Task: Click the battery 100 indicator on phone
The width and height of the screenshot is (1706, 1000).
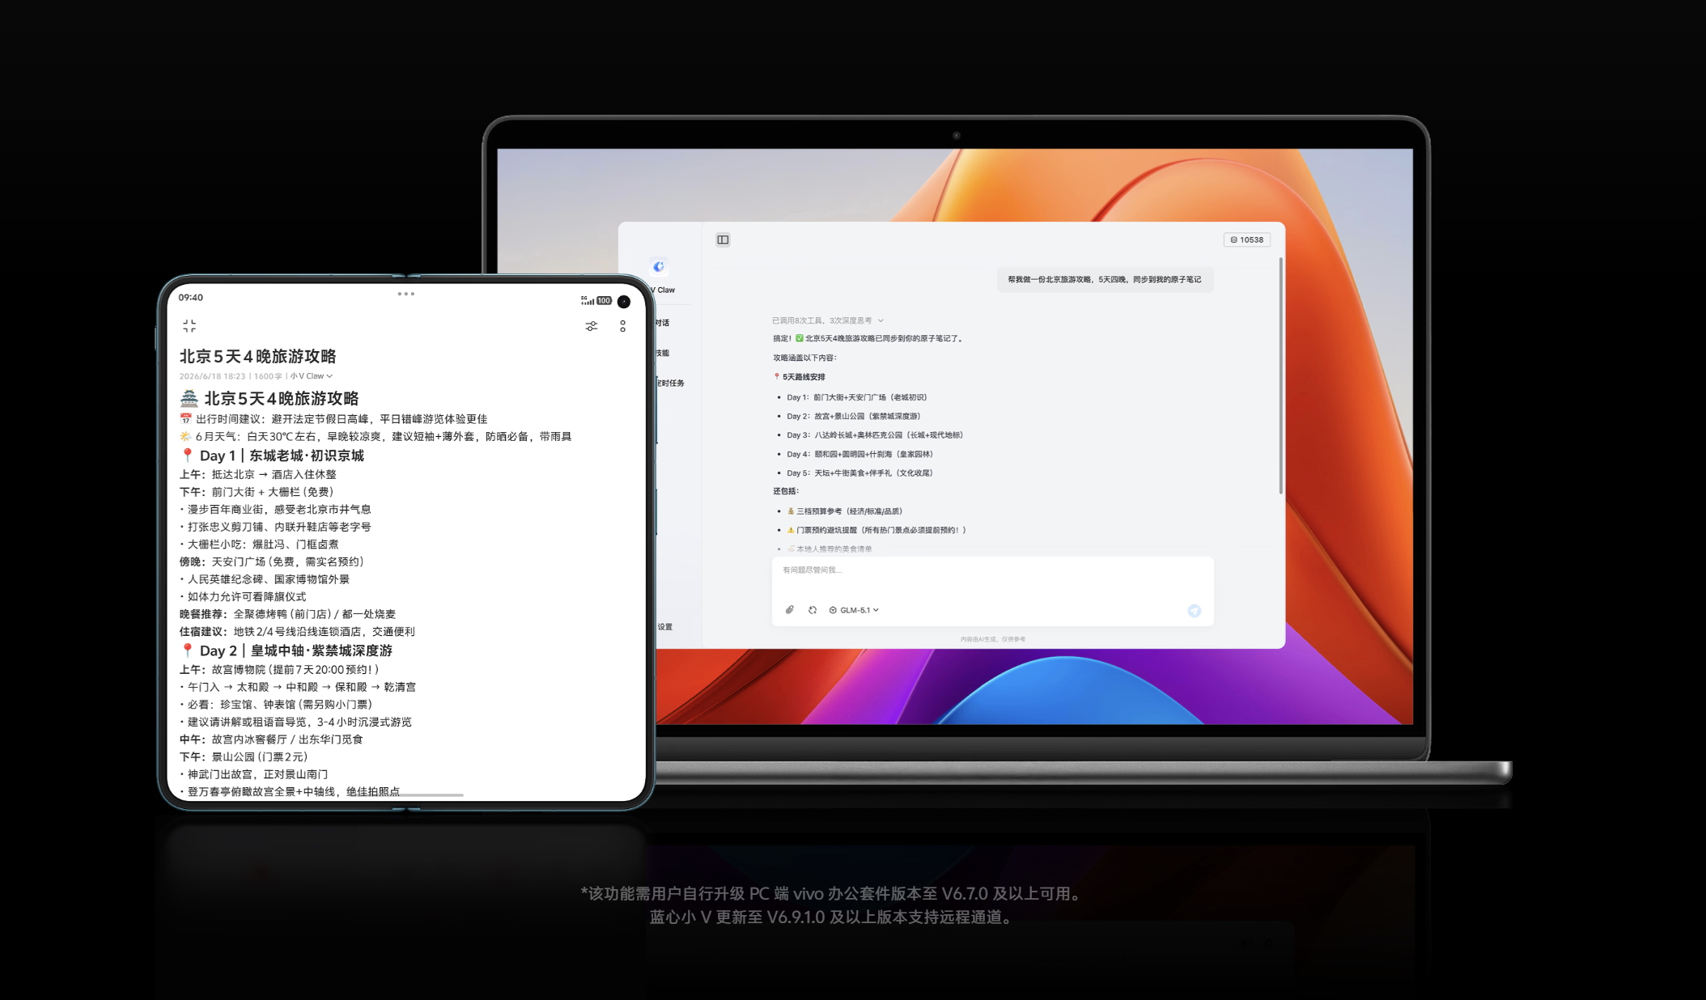Action: point(605,300)
